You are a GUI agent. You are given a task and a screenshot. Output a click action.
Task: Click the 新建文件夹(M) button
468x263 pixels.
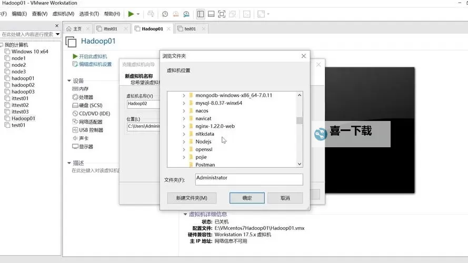pos(192,198)
